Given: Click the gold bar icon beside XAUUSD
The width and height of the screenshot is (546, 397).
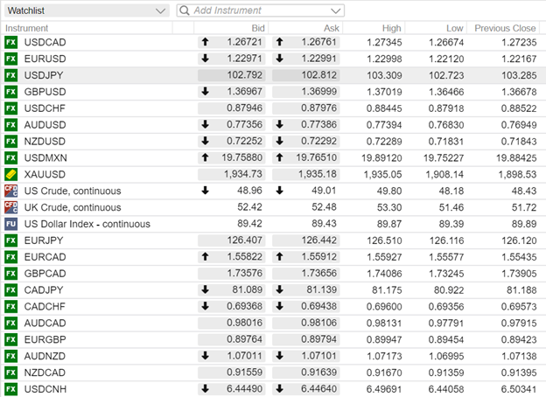Looking at the screenshot, I should (11, 174).
